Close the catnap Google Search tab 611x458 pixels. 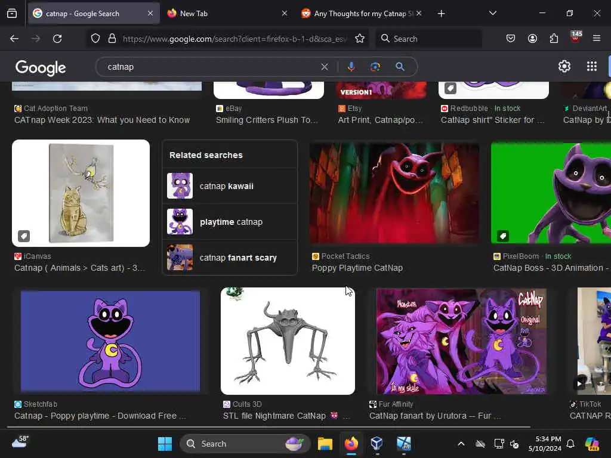pyautogui.click(x=150, y=13)
